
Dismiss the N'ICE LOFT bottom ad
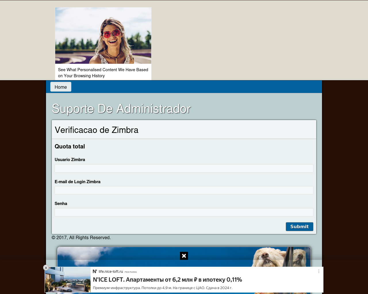pyautogui.click(x=46, y=268)
